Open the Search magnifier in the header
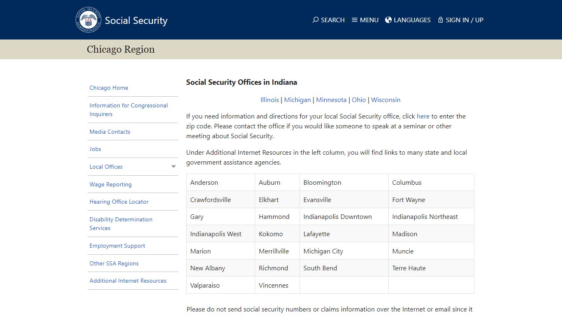This screenshot has width=562, height=316. [x=329, y=20]
